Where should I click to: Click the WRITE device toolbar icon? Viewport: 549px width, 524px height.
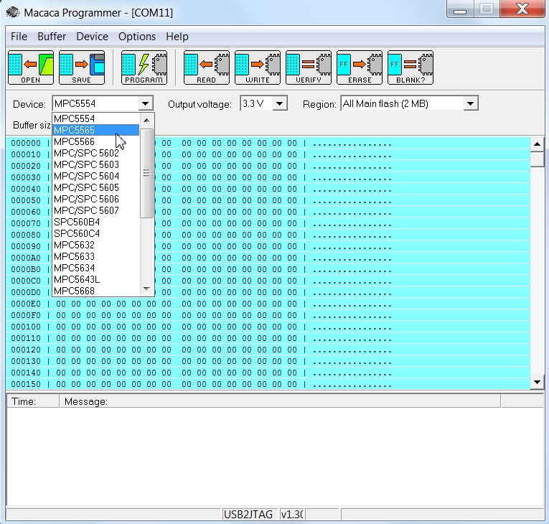[258, 67]
